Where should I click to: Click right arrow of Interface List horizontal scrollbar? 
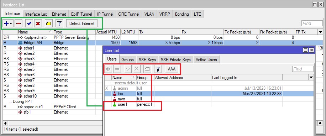(x=320, y=123)
